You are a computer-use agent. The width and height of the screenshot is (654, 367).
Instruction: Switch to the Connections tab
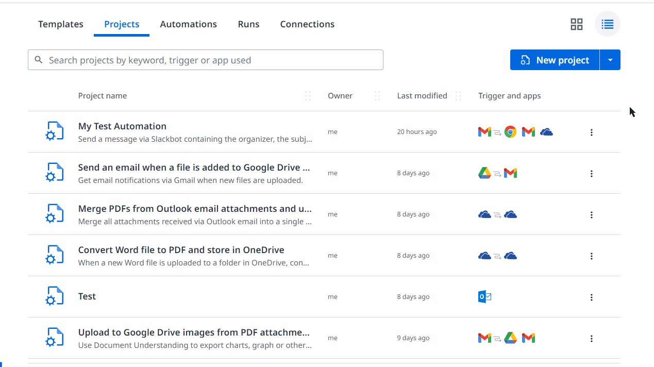307,24
